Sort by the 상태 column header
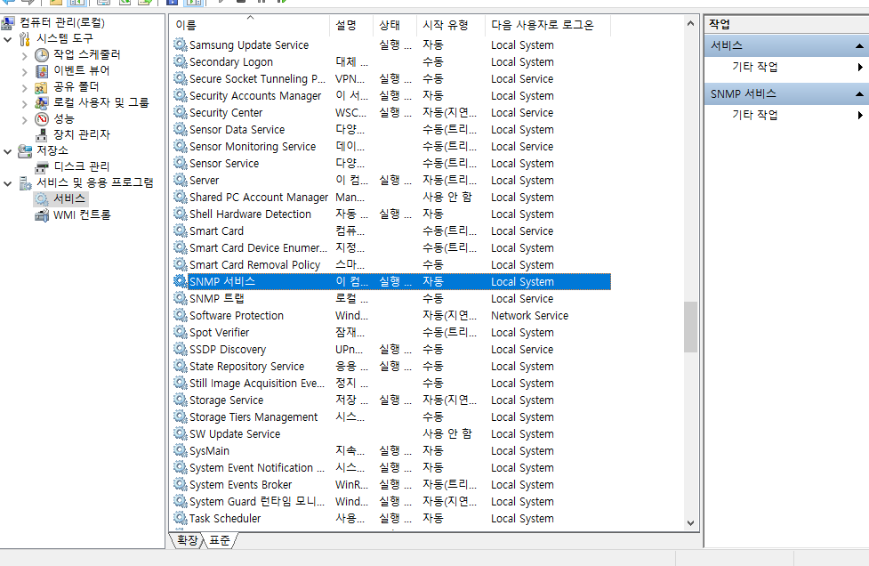This screenshot has width=869, height=566. [395, 25]
